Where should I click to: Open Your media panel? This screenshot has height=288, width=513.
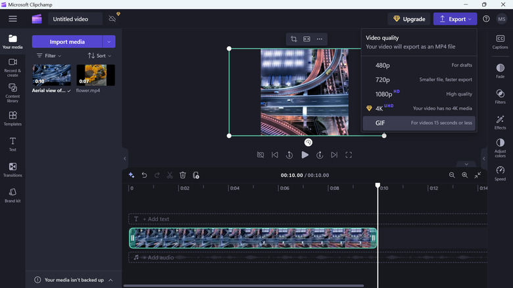point(12,42)
